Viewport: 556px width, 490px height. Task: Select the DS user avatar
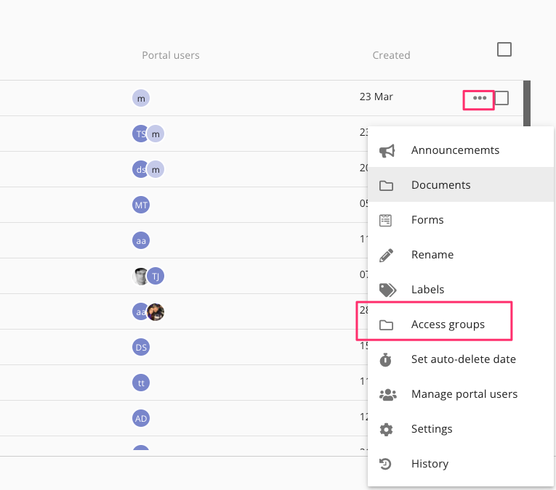click(x=141, y=347)
